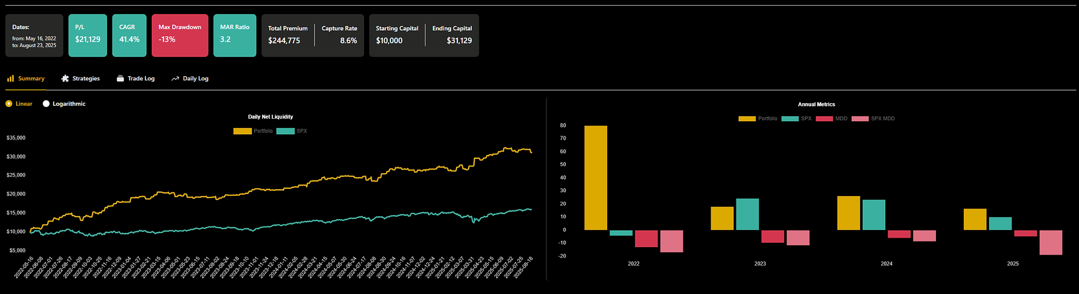Toggle SPX MDD series in Annual Metrics legend
Image resolution: width=1079 pixels, height=294 pixels.
pos(873,119)
